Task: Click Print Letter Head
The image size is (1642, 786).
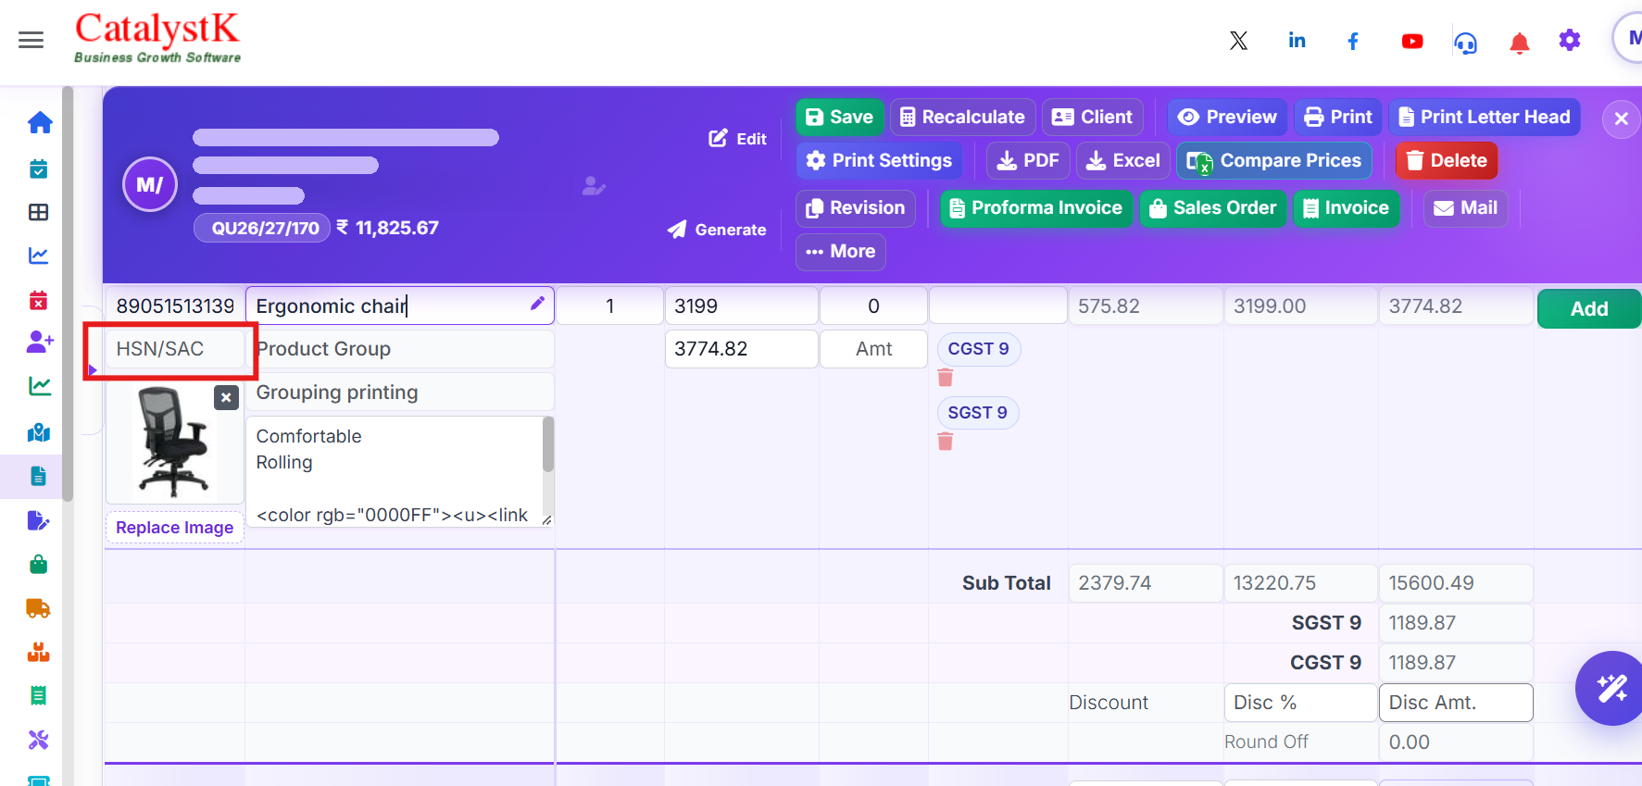Action: pyautogui.click(x=1485, y=118)
